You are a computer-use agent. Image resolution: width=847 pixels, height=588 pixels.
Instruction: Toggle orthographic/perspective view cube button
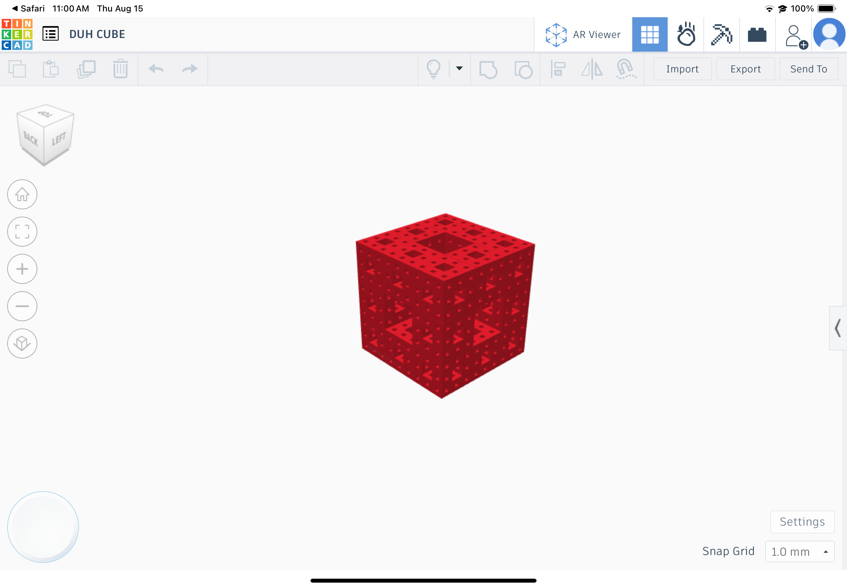click(22, 343)
